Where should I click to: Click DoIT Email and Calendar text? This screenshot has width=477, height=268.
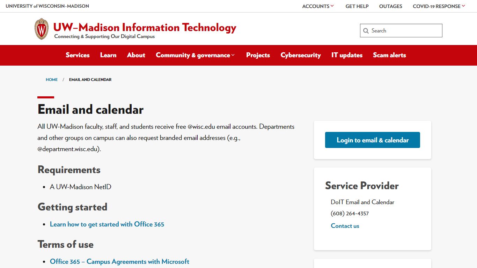pos(362,202)
